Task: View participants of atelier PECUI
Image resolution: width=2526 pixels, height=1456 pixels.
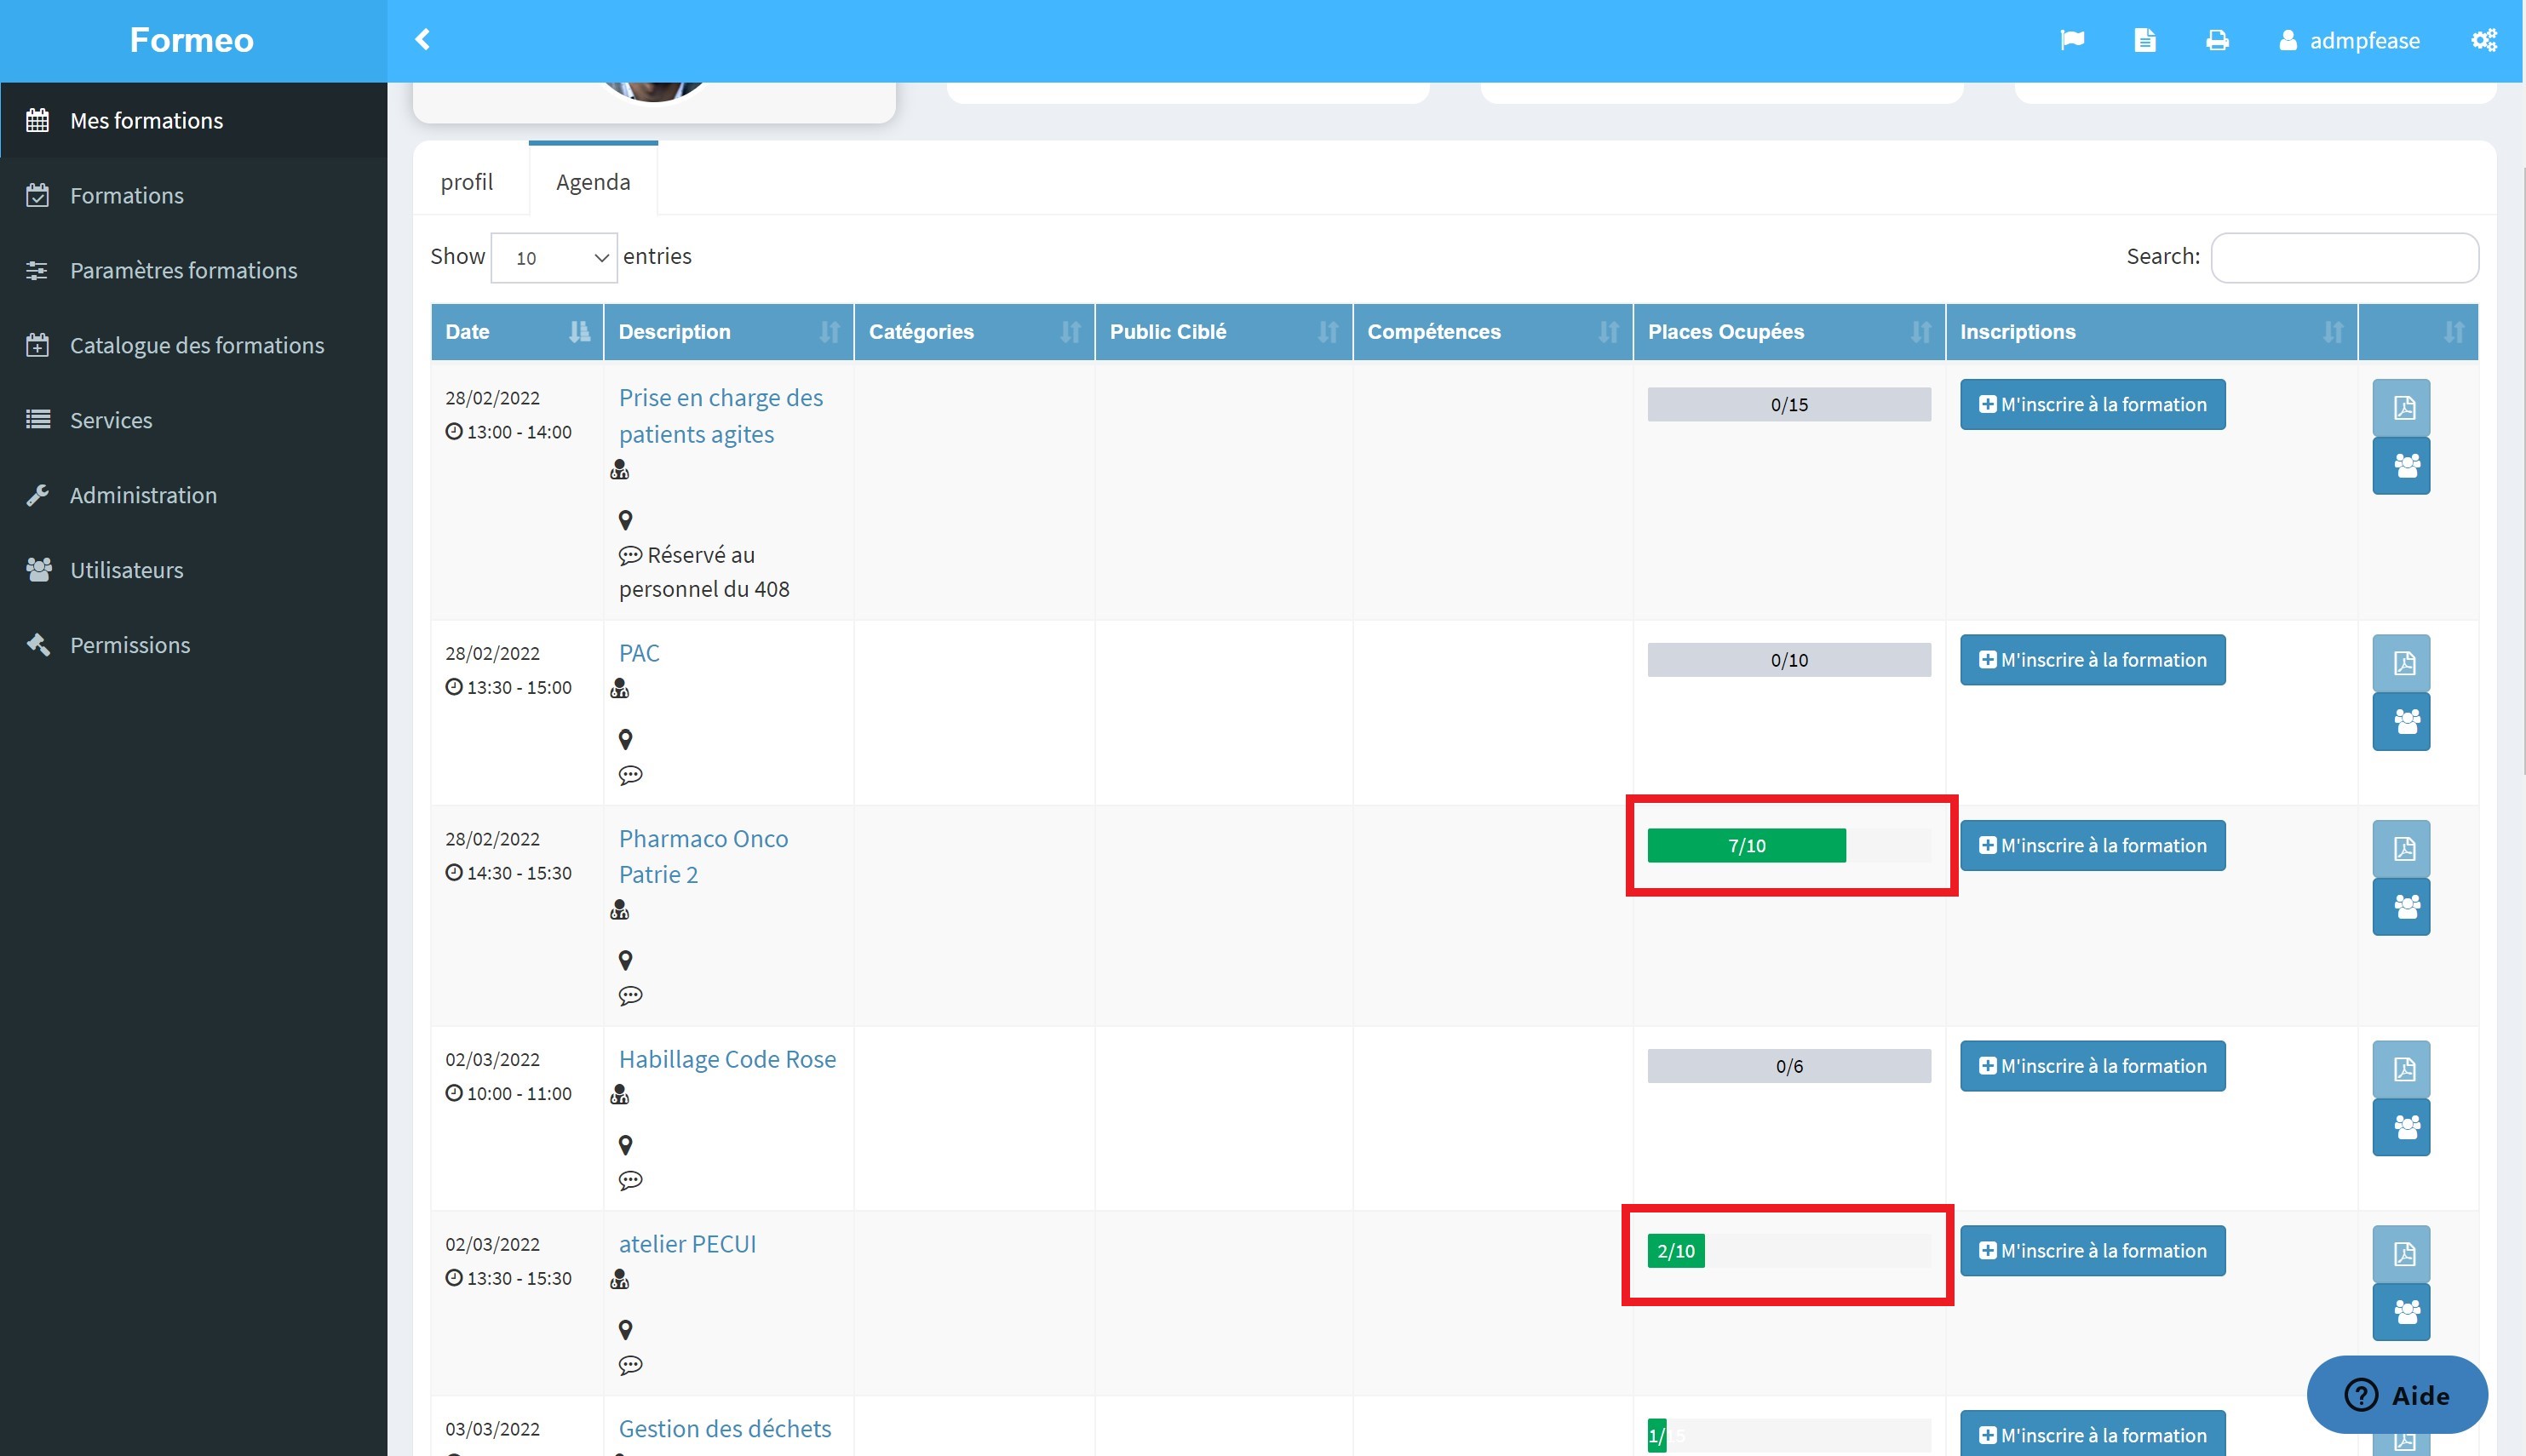Action: pos(2402,1311)
